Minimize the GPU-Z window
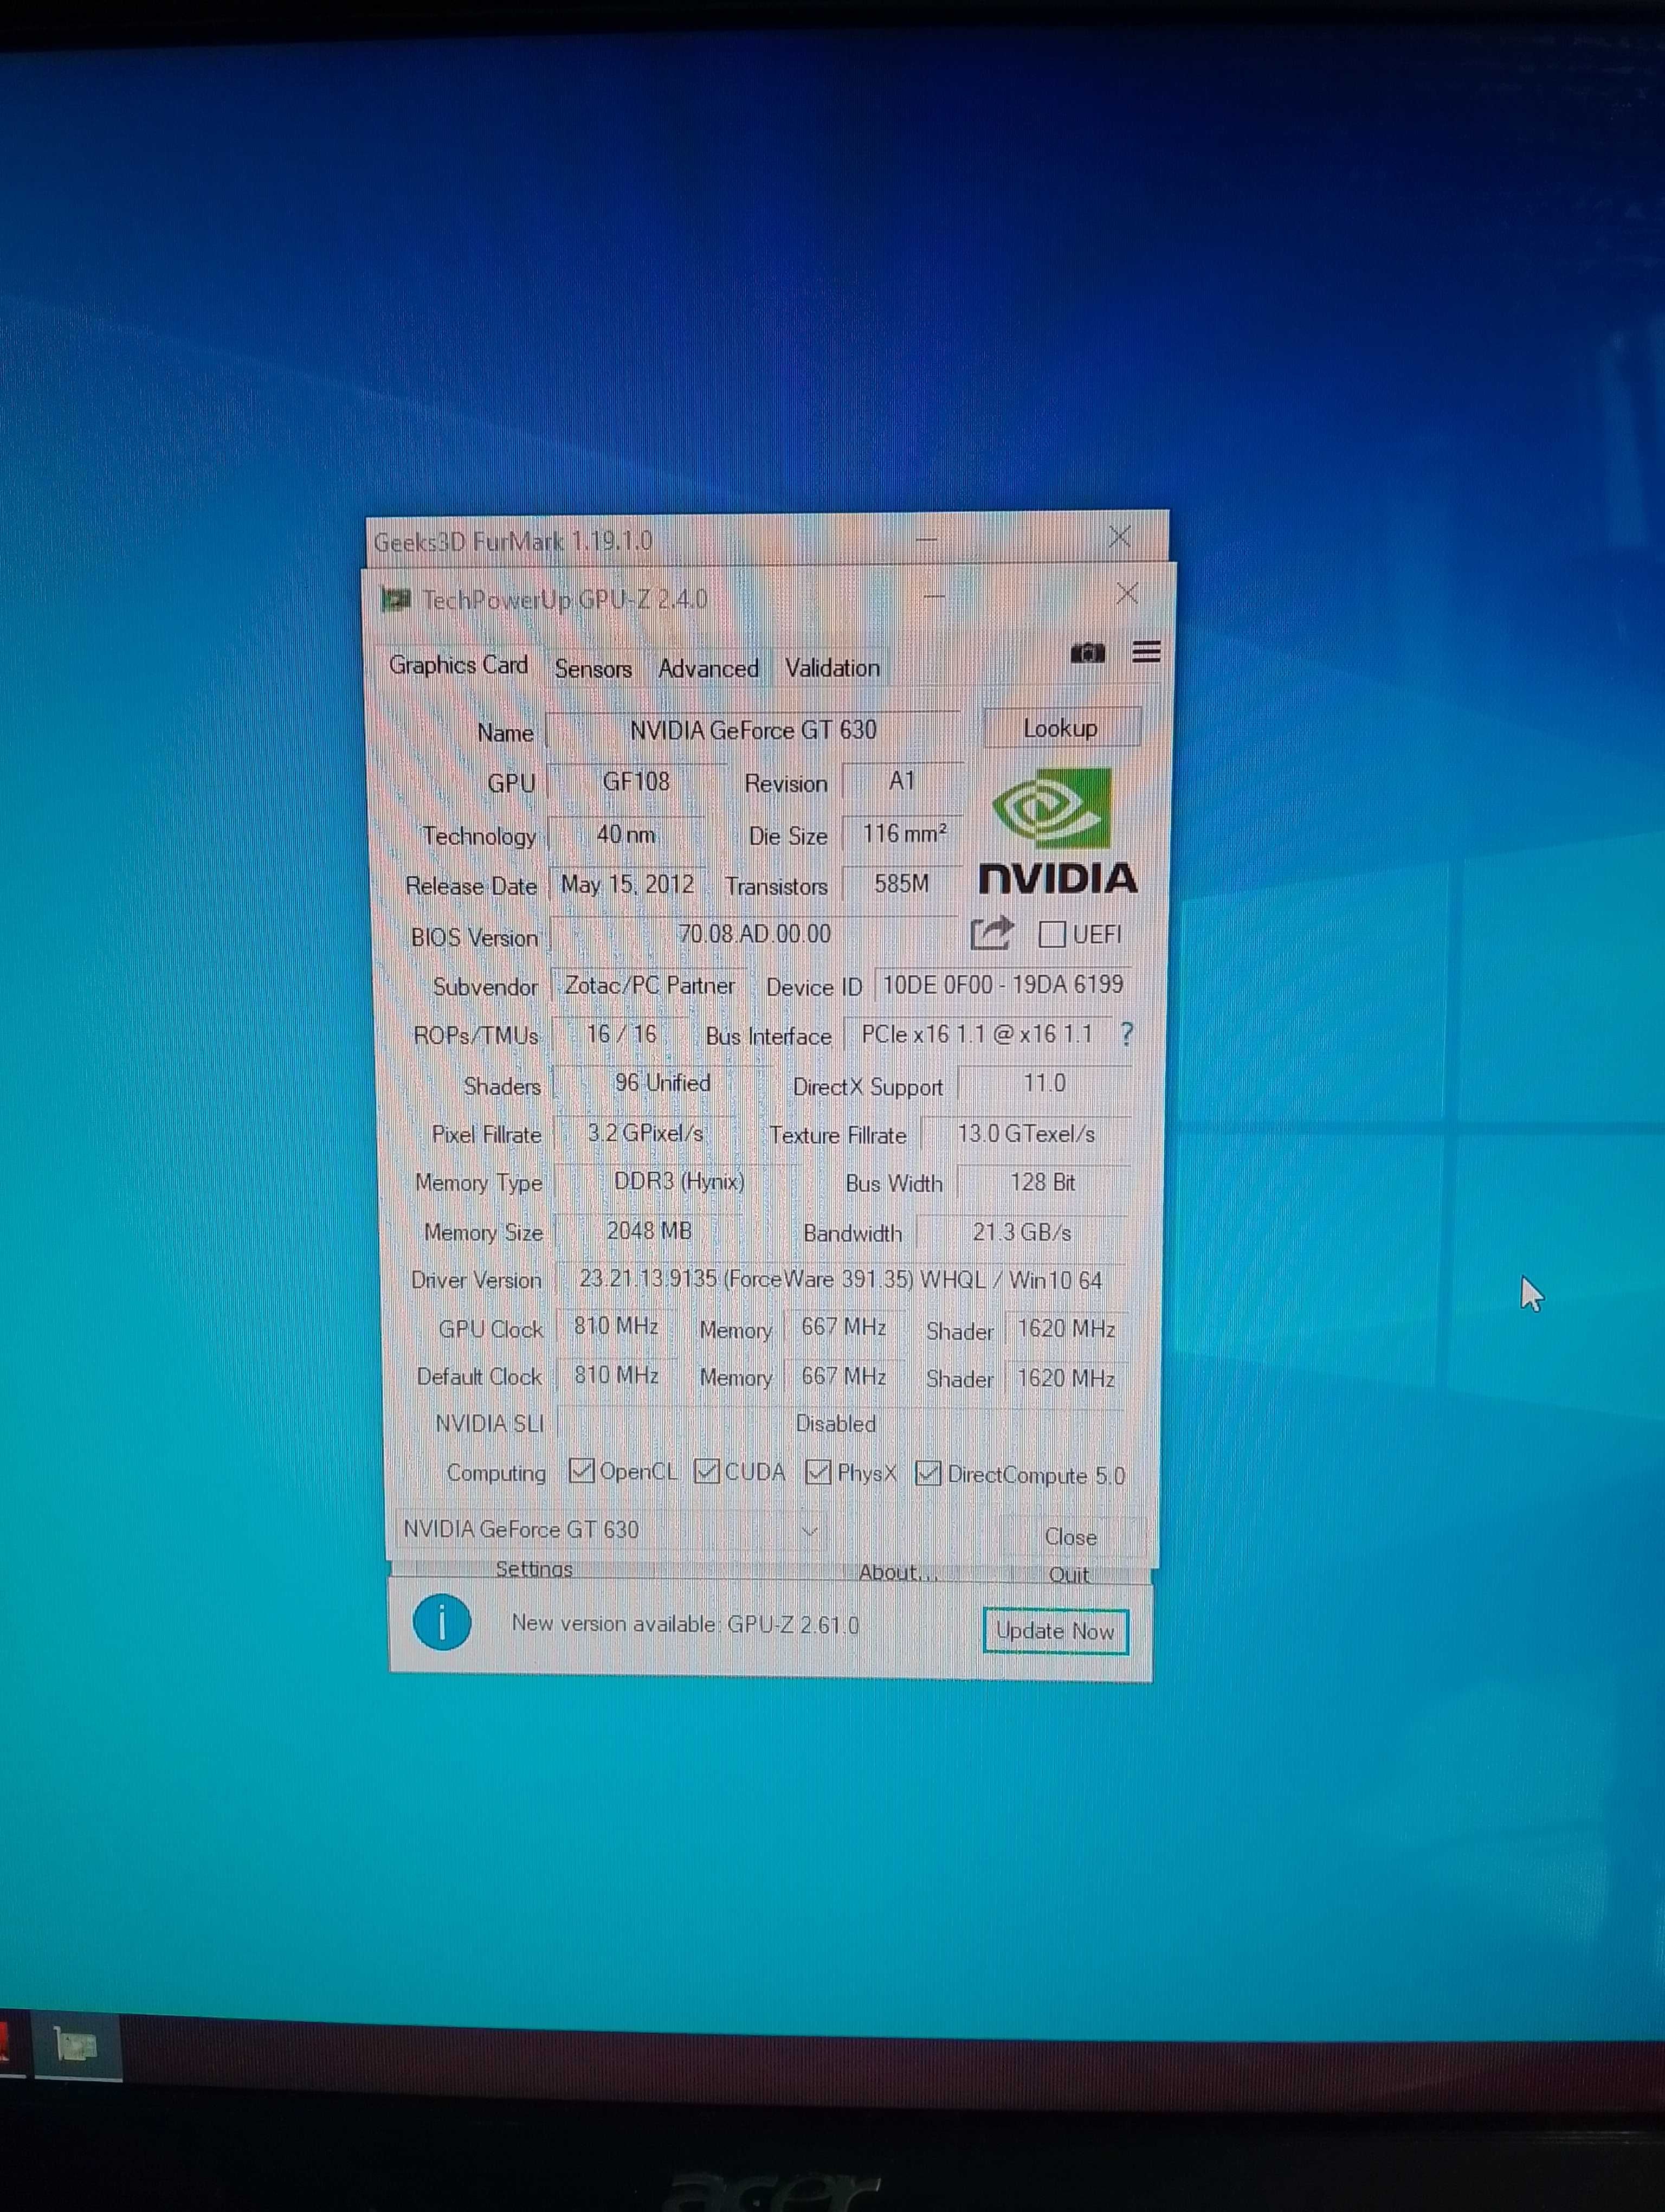The image size is (1665, 2212). coord(933,597)
